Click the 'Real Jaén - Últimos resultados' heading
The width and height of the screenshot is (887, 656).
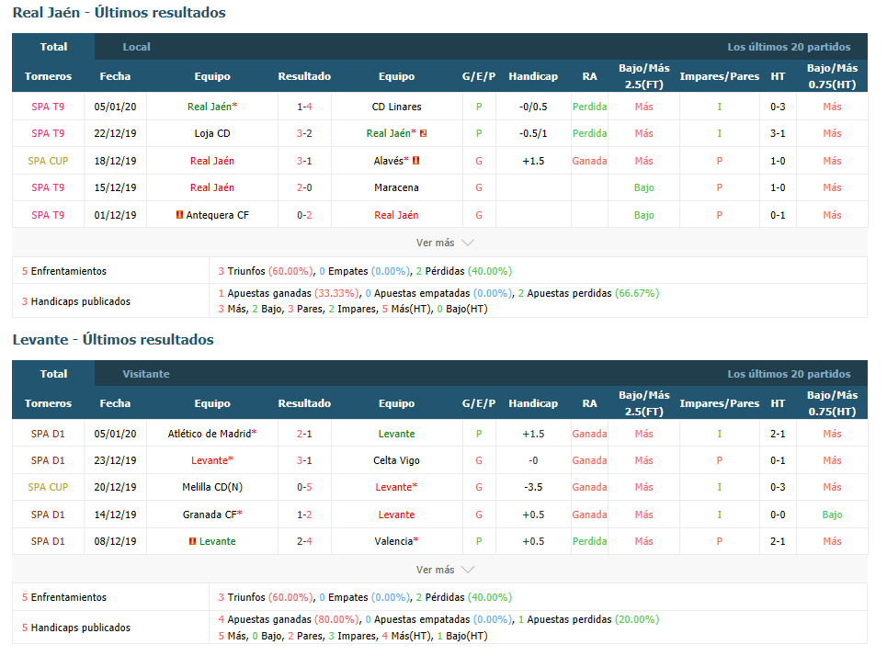coord(119,13)
